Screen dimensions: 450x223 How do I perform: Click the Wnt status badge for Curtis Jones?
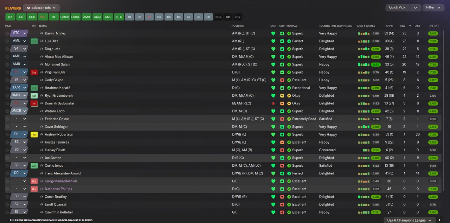[34, 166]
